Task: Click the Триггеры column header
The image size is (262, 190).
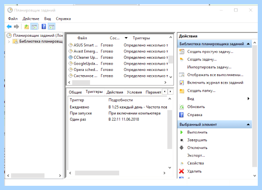Action: [x=142, y=38]
